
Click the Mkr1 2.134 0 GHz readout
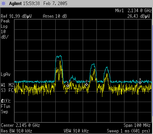pos(133,11)
